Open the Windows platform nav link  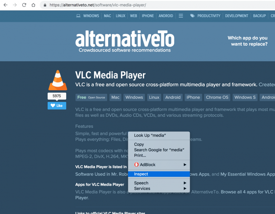pyautogui.click(x=91, y=16)
